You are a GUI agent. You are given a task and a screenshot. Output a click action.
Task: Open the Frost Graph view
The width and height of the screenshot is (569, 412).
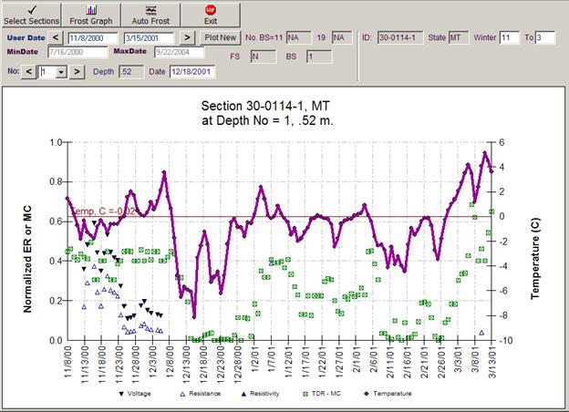tap(91, 15)
